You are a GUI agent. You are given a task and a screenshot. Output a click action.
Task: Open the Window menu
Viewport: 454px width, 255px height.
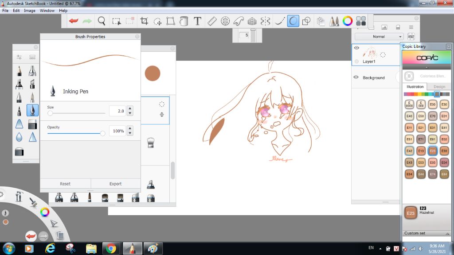point(47,11)
